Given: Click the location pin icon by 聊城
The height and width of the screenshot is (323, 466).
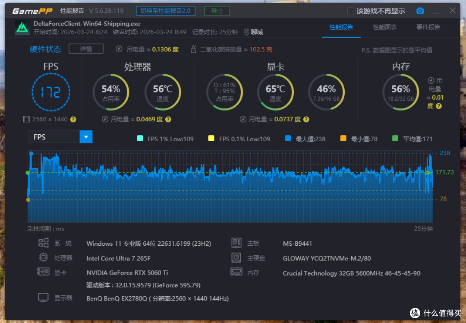Looking at the screenshot, I should click(246, 32).
